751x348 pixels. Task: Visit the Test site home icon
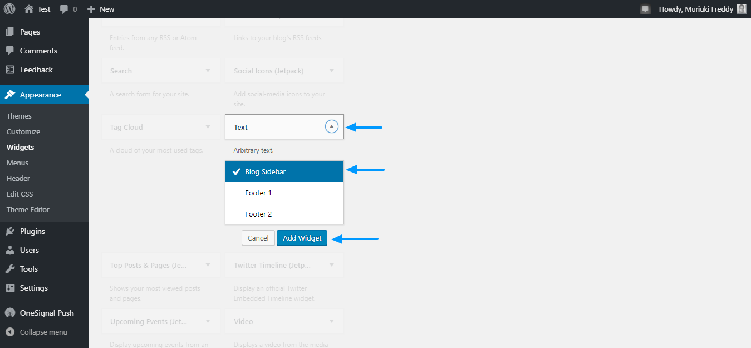coord(29,9)
